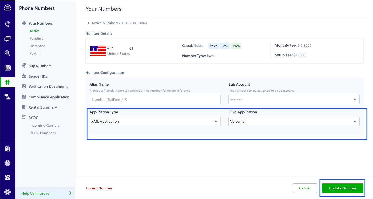Click the Phone Numbers hash icon
The width and height of the screenshot is (373, 199).
click(8, 82)
